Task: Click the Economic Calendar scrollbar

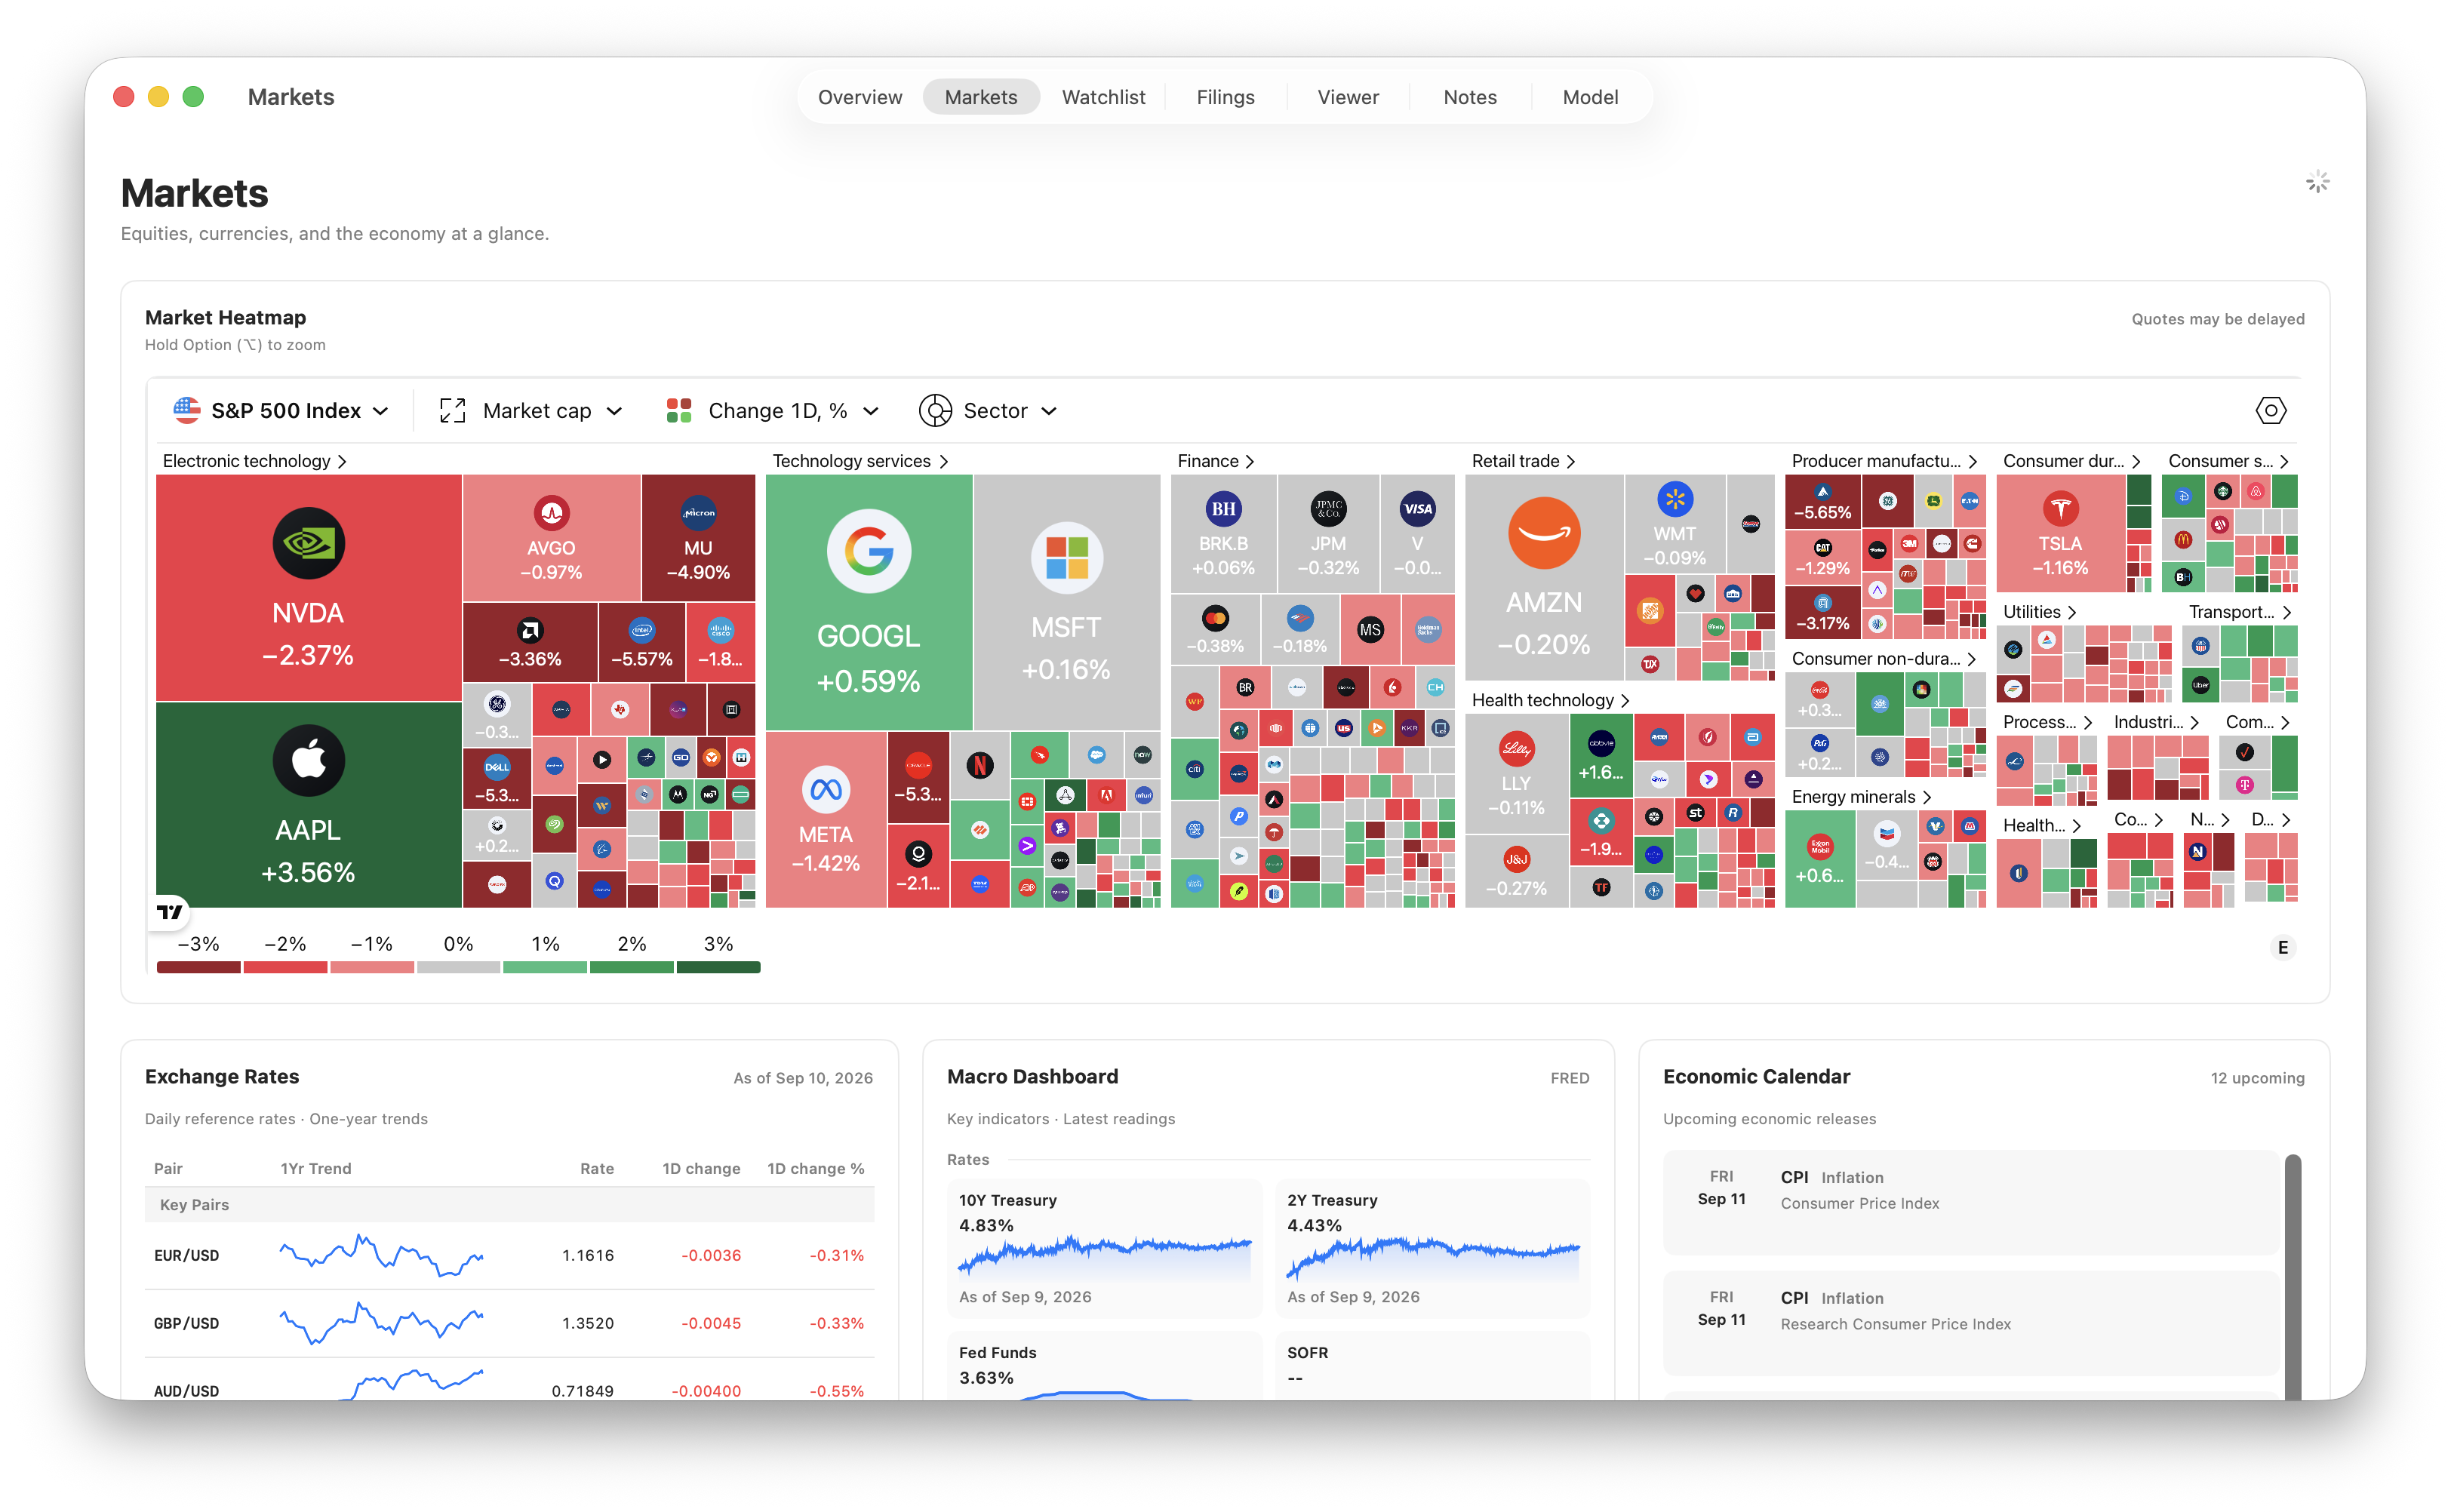Action: (2292, 1277)
